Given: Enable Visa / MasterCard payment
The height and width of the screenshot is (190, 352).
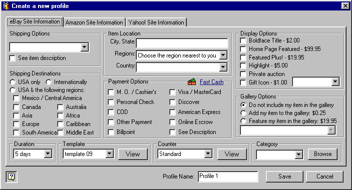Looking at the screenshot, I should [172, 92].
